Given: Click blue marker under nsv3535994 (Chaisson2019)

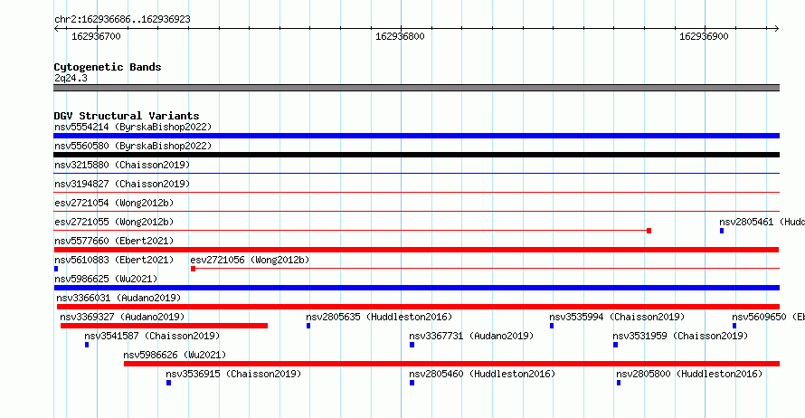Looking at the screenshot, I should (x=552, y=326).
